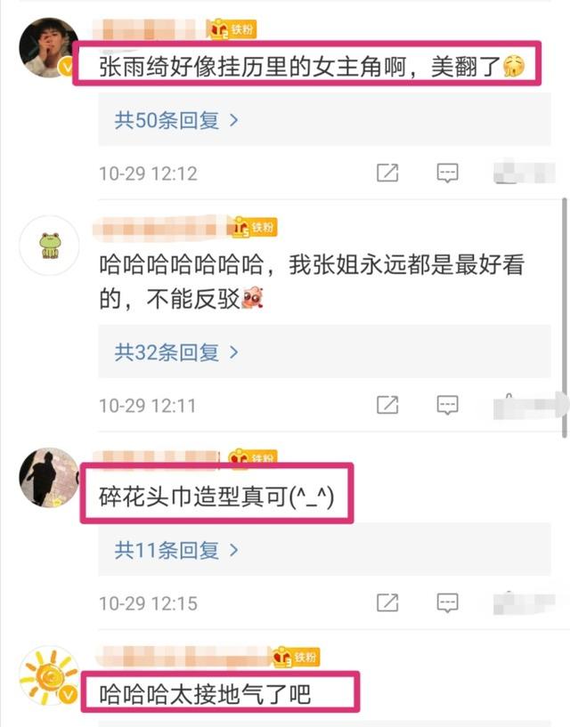Image resolution: width=570 pixels, height=727 pixels.
Task: Tap repost icon on 12:15 comment
Action: pyautogui.click(x=387, y=602)
